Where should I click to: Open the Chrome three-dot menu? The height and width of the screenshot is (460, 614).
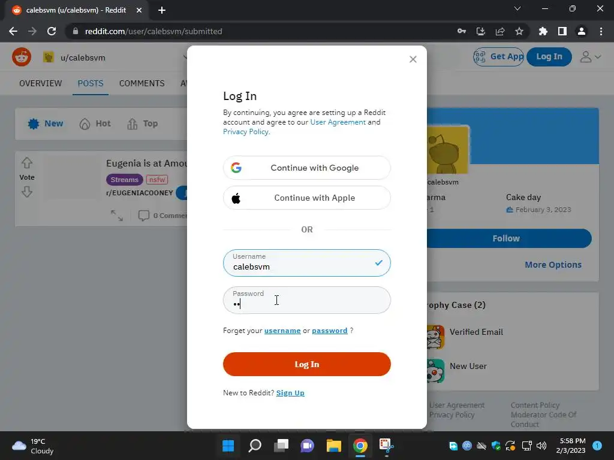(x=601, y=31)
